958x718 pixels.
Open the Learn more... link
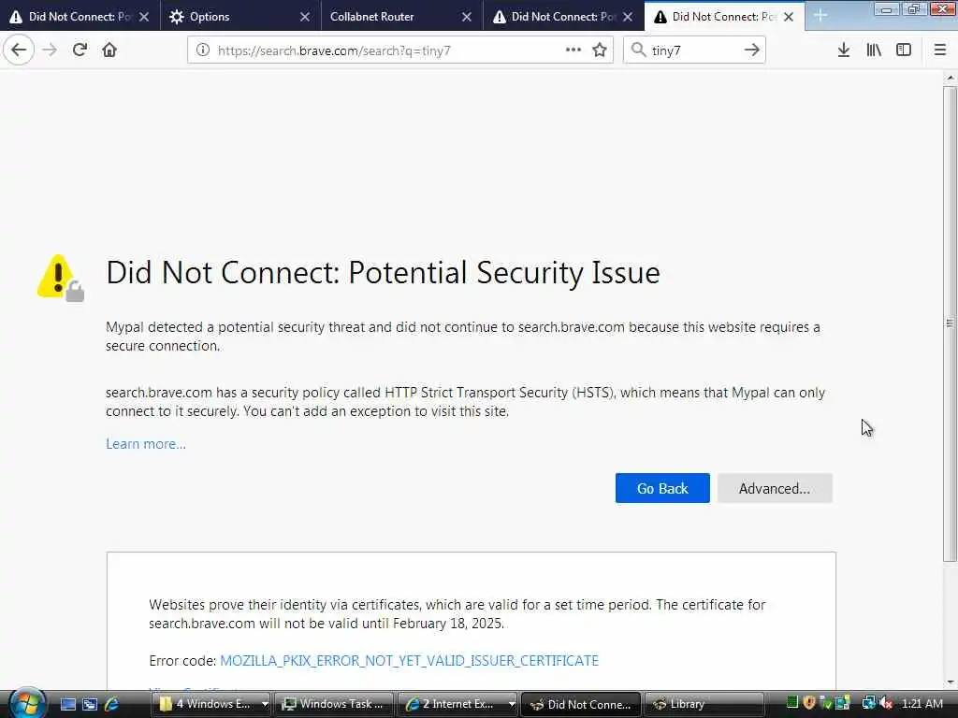(x=146, y=444)
